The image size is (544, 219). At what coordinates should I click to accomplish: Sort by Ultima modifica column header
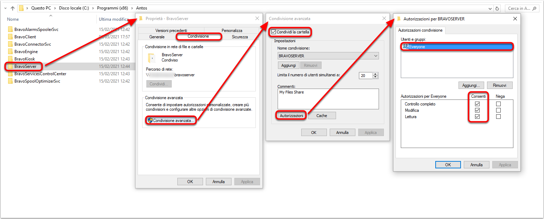pyautogui.click(x=114, y=19)
